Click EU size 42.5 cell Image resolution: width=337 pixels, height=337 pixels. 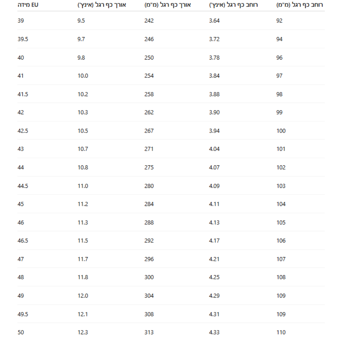pos(22,131)
